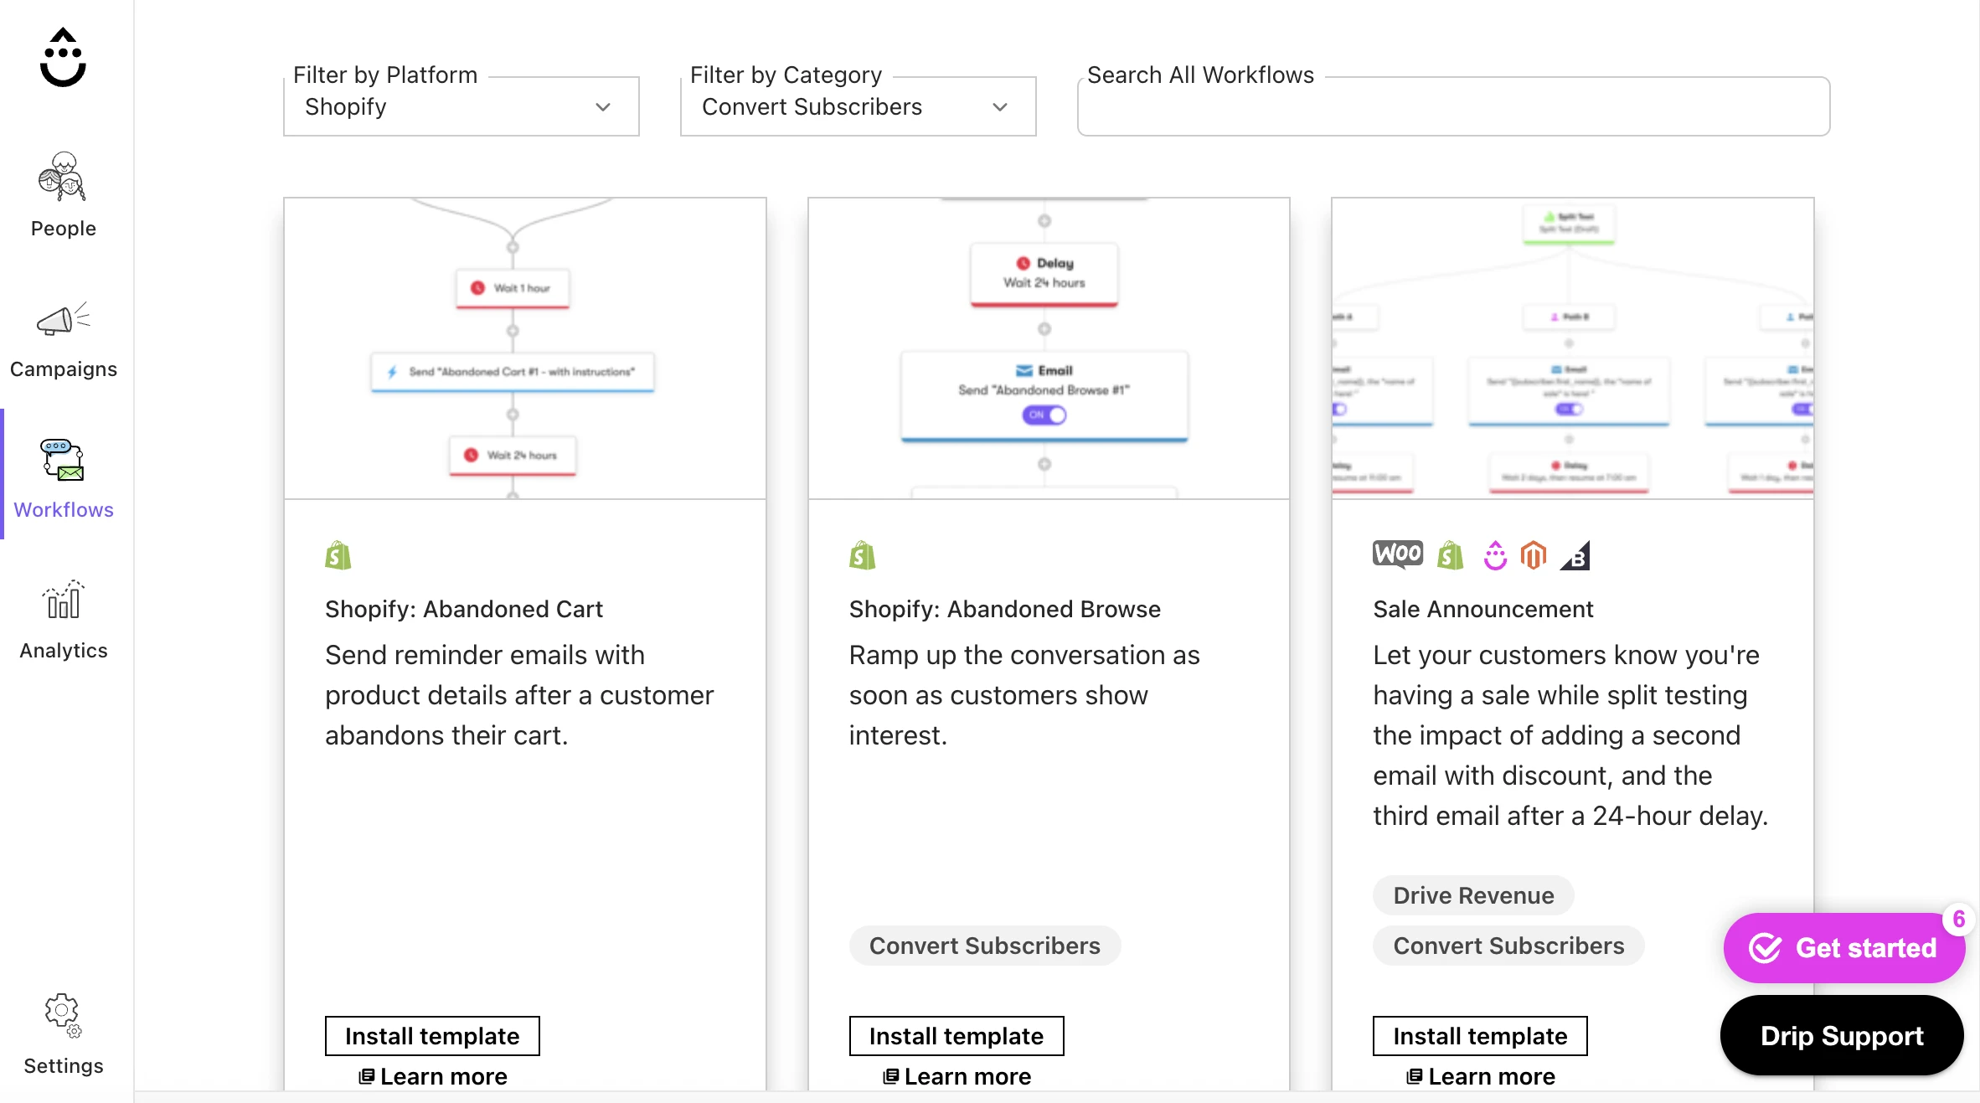The width and height of the screenshot is (1980, 1103).
Task: Click Shopify icon on Abandoned Cart card
Action: (x=338, y=555)
